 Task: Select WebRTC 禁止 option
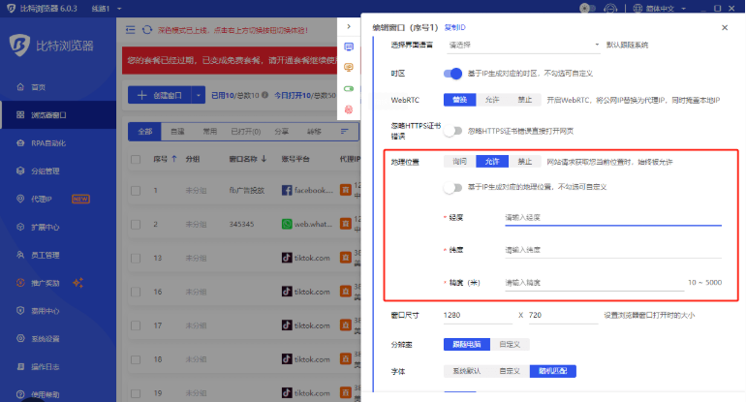[525, 100]
